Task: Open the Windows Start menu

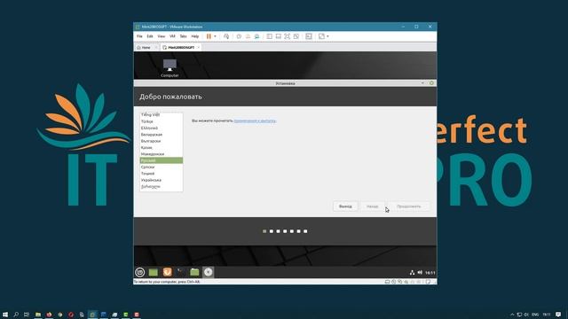Action: click(5, 315)
